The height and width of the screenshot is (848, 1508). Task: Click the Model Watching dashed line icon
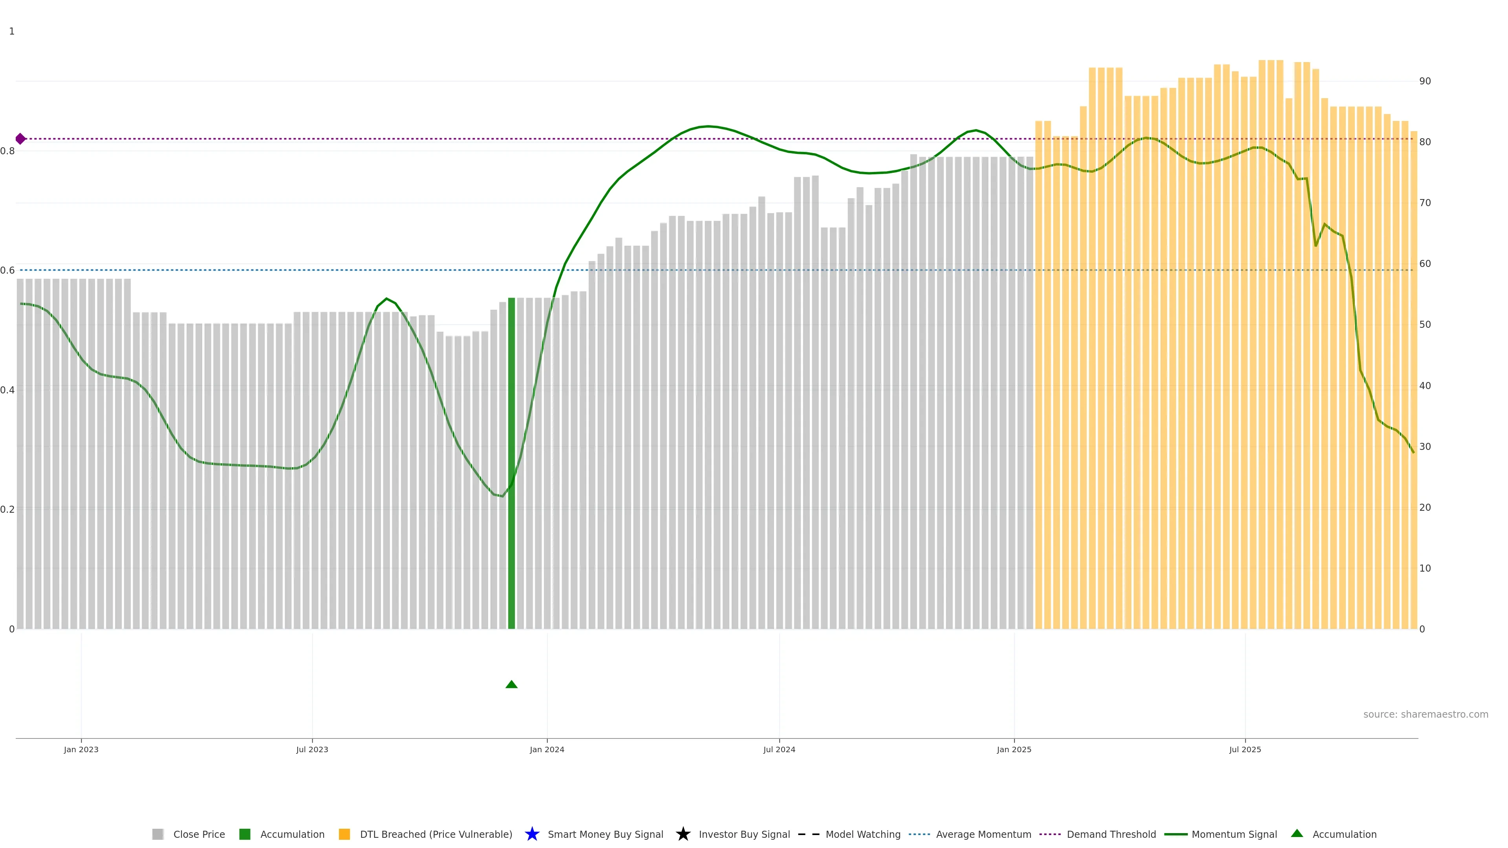809,834
